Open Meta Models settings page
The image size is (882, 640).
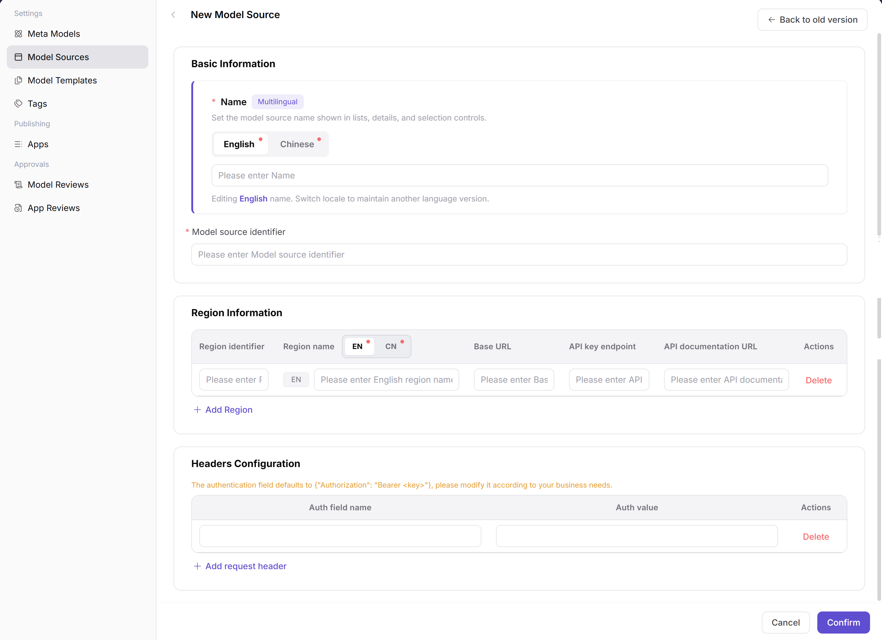tap(77, 34)
